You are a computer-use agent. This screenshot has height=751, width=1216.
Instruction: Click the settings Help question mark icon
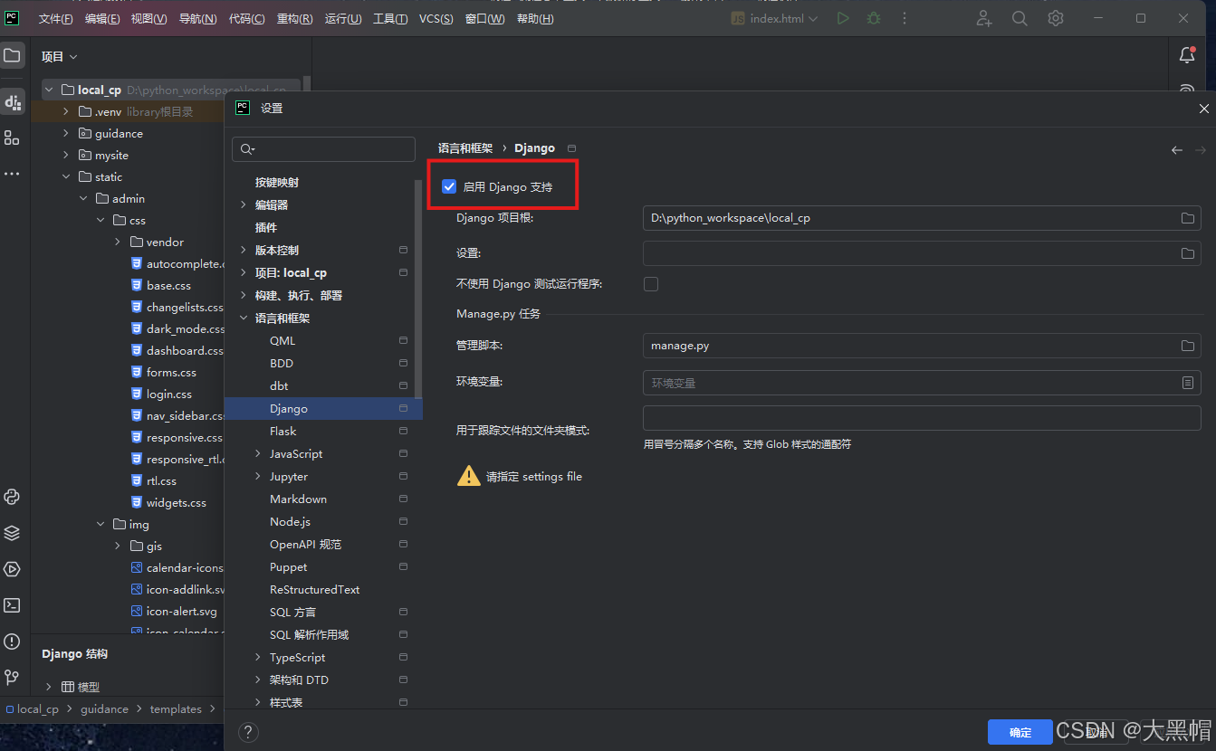(248, 732)
